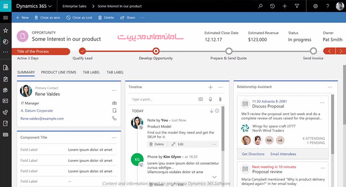
Task: Open favorites star in sidebar
Action: tap(6, 30)
